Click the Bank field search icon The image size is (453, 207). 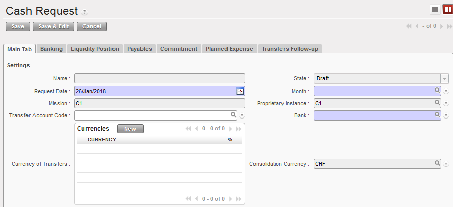(x=437, y=115)
